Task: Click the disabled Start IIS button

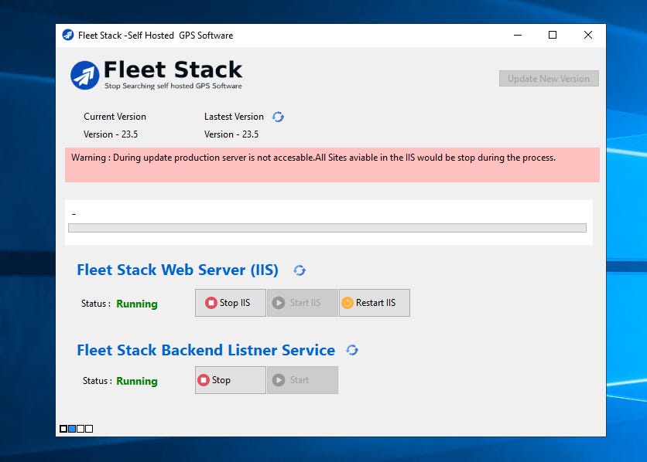Action: coord(302,302)
